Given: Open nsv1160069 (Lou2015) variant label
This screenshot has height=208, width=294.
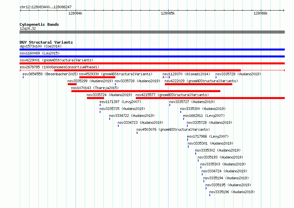Looking at the screenshot, I should (x=40, y=53).
